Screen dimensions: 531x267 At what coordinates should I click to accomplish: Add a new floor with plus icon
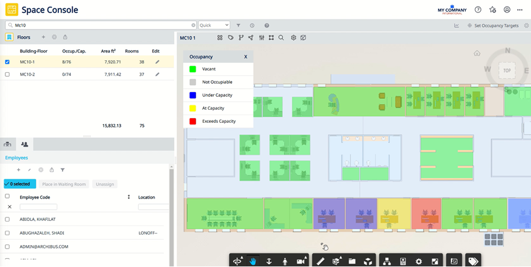pos(43,37)
